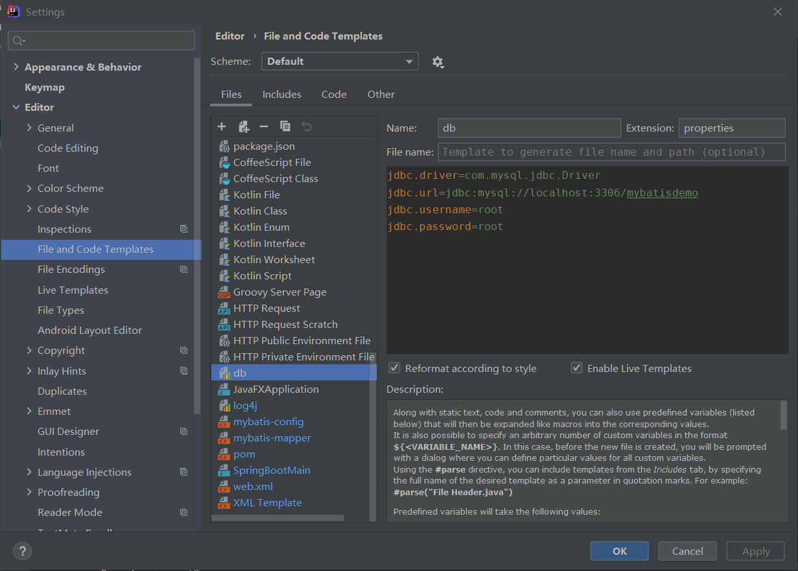The width and height of the screenshot is (798, 571).
Task: Click the package.json template file icon
Action: (224, 146)
